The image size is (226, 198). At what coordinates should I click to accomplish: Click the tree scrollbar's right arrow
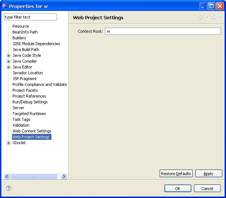click(x=64, y=176)
